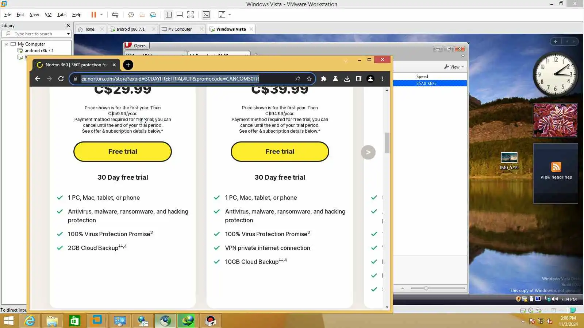Open the Chrome three-dot menu
The height and width of the screenshot is (328, 584).
[x=382, y=79]
